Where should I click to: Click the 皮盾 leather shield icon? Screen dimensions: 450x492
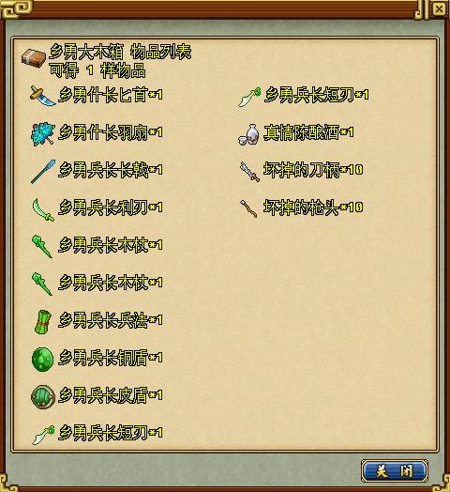click(43, 397)
